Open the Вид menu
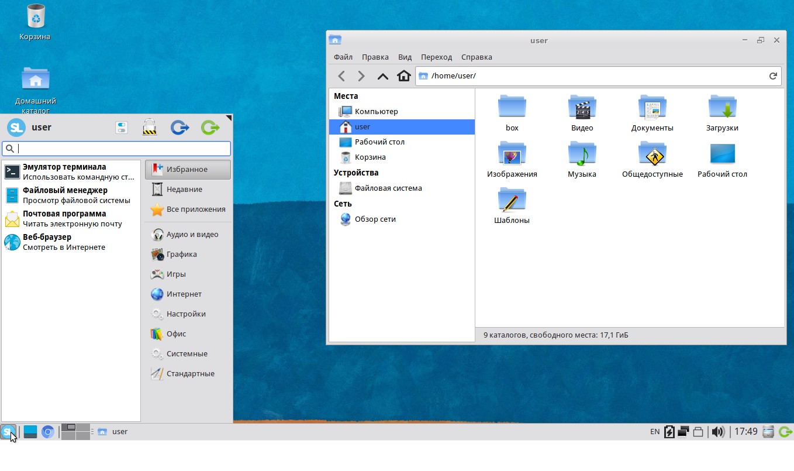 (x=405, y=57)
